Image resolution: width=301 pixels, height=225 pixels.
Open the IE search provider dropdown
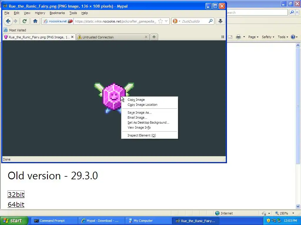point(297,12)
